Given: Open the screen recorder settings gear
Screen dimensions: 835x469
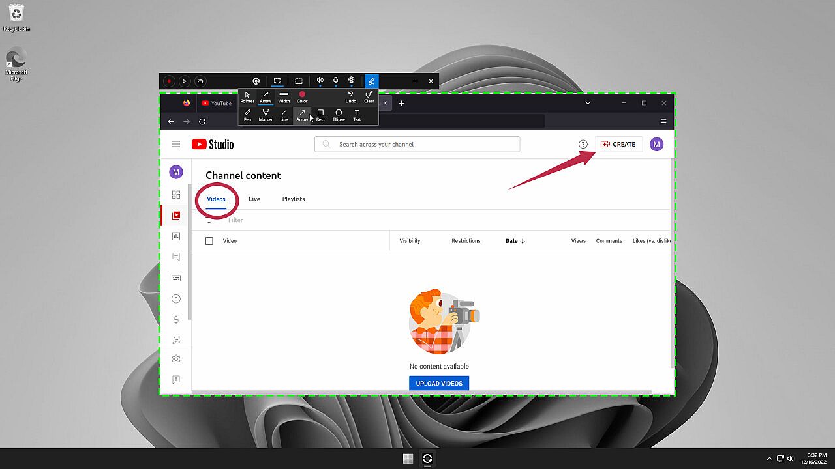Looking at the screenshot, I should 256,81.
